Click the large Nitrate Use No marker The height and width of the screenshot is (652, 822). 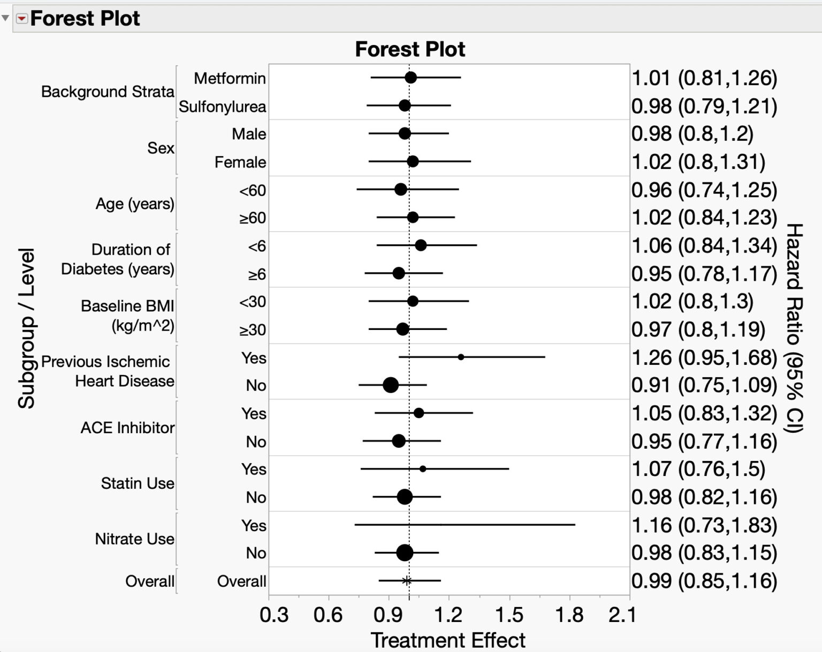[x=405, y=553]
